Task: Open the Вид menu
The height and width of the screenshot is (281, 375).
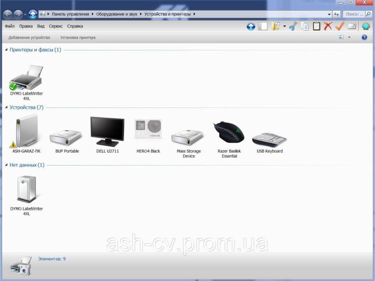Action: point(41,26)
